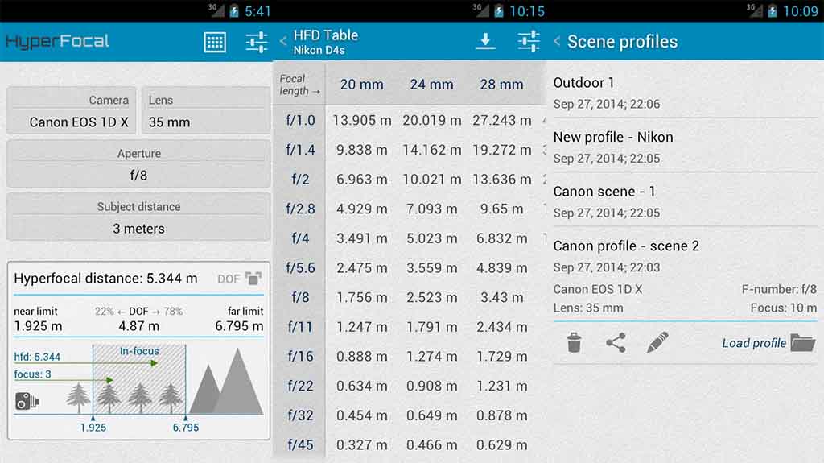Change the Aperture field f/8

[138, 164]
